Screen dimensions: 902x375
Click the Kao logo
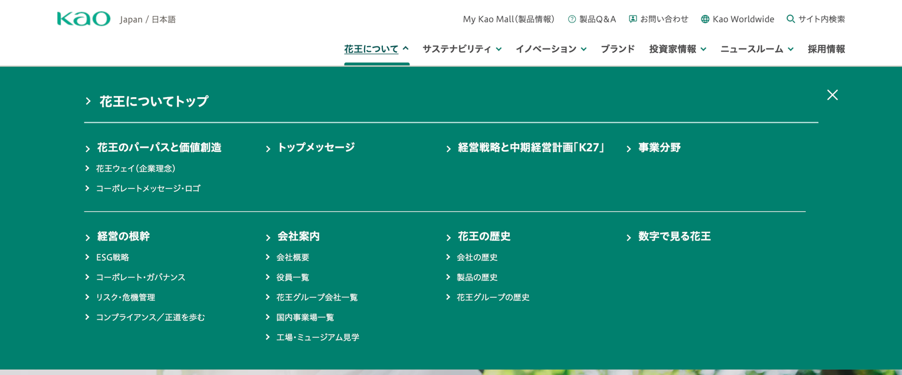(84, 19)
